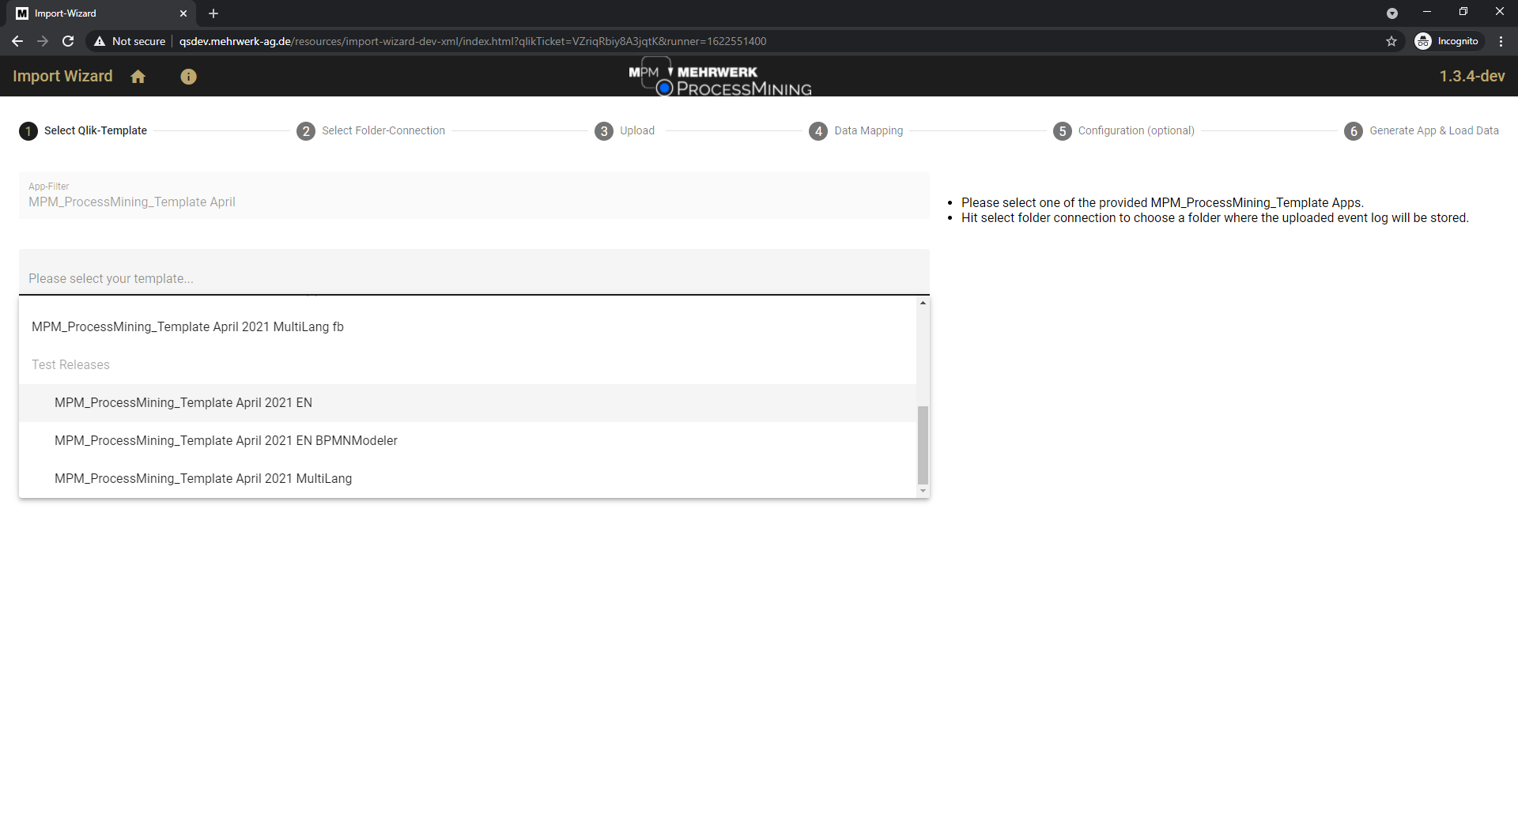This screenshot has height=822, width=1518.
Task: Click the browser address bar URL
Action: tap(473, 41)
